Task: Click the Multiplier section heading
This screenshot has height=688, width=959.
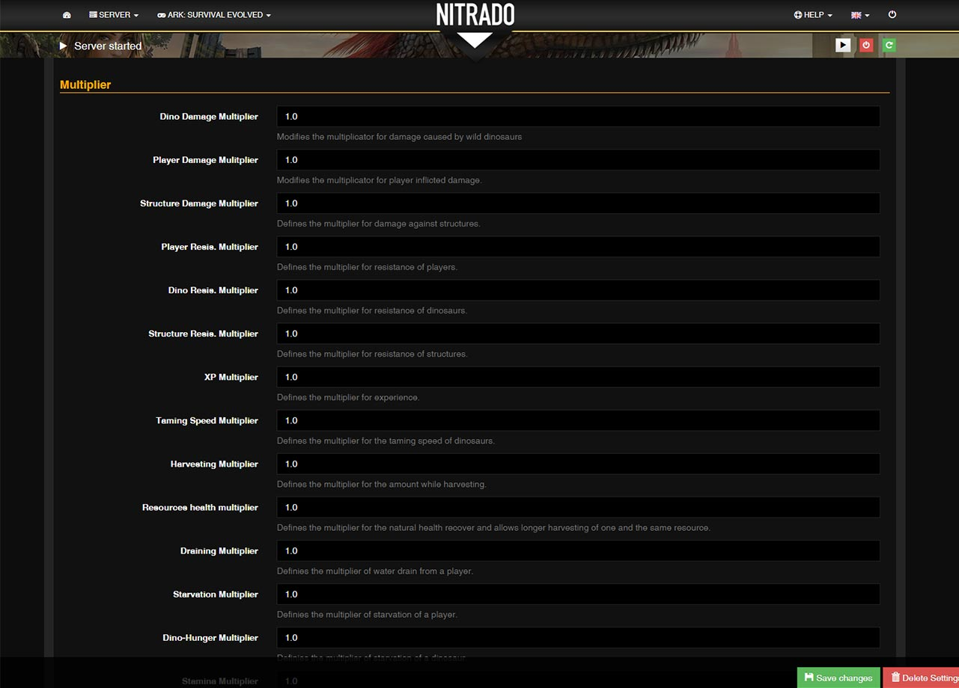Action: click(x=85, y=85)
